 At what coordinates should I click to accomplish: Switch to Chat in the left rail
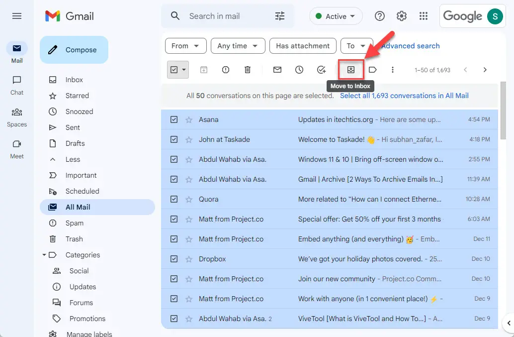[x=17, y=85]
